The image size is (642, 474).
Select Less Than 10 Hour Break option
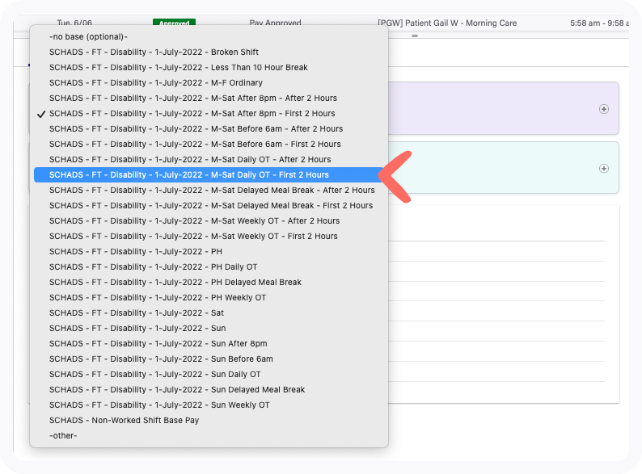(178, 68)
